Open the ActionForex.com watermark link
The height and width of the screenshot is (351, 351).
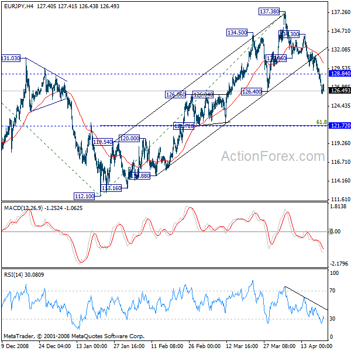[x=272, y=156]
